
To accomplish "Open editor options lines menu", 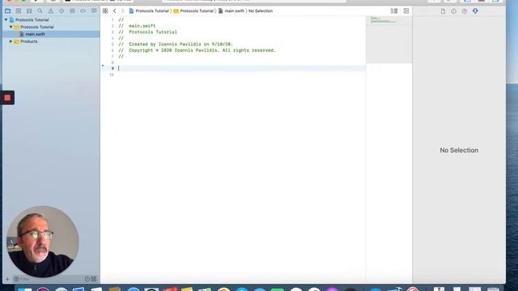I will coord(394,11).
